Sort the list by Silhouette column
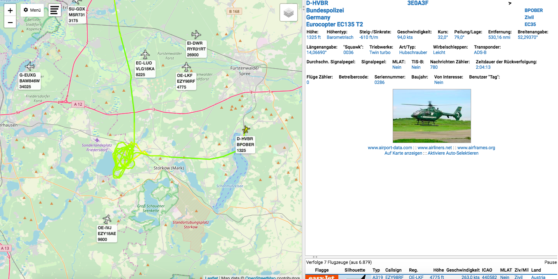This screenshot has height=279, width=558. tap(355, 270)
